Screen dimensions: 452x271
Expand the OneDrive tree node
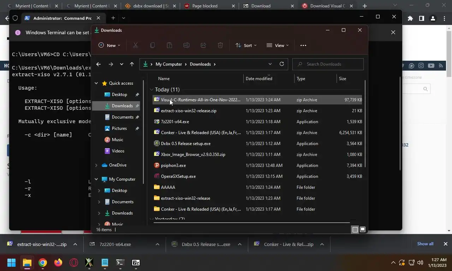(96, 165)
